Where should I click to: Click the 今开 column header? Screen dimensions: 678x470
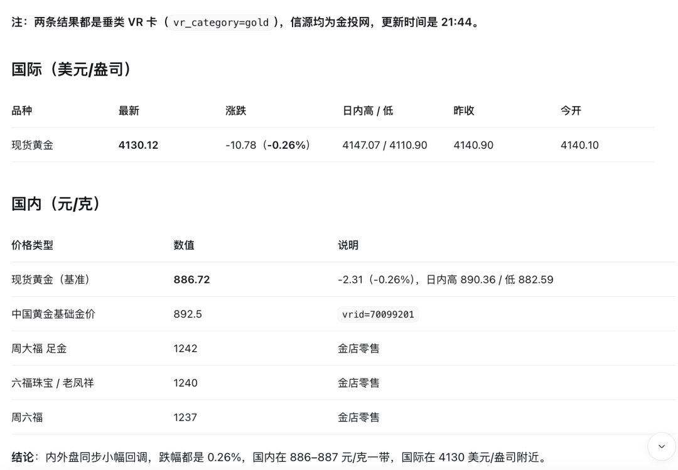(x=571, y=110)
